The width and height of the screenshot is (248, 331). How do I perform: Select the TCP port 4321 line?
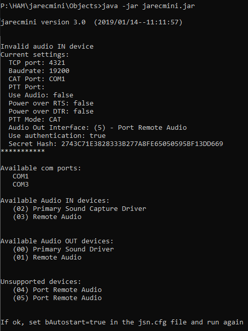[36, 63]
